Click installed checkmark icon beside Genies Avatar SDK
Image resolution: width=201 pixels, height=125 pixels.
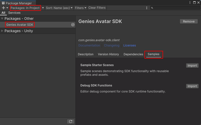pos(73,25)
